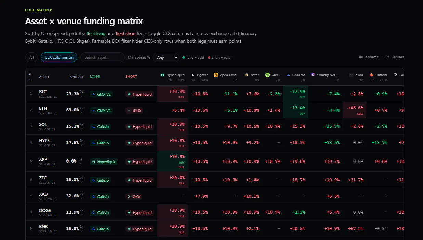Click Hyperliquid short badge in BTC row

[140, 94]
